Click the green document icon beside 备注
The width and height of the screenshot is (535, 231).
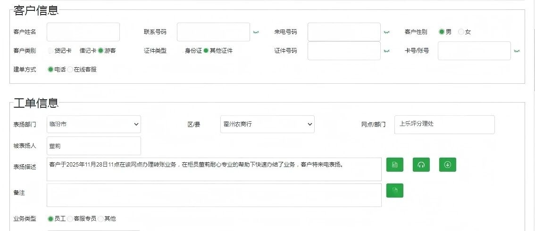tap(395, 191)
